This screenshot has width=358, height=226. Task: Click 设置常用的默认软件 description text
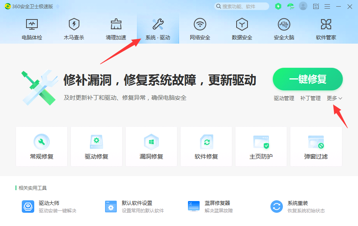click(143, 211)
